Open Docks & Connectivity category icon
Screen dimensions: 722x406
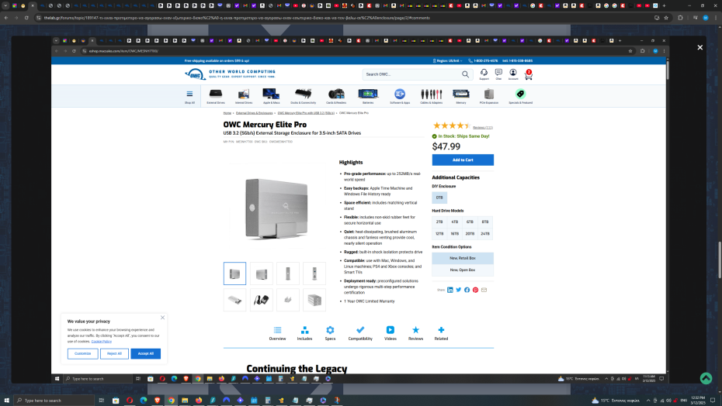coord(303,95)
